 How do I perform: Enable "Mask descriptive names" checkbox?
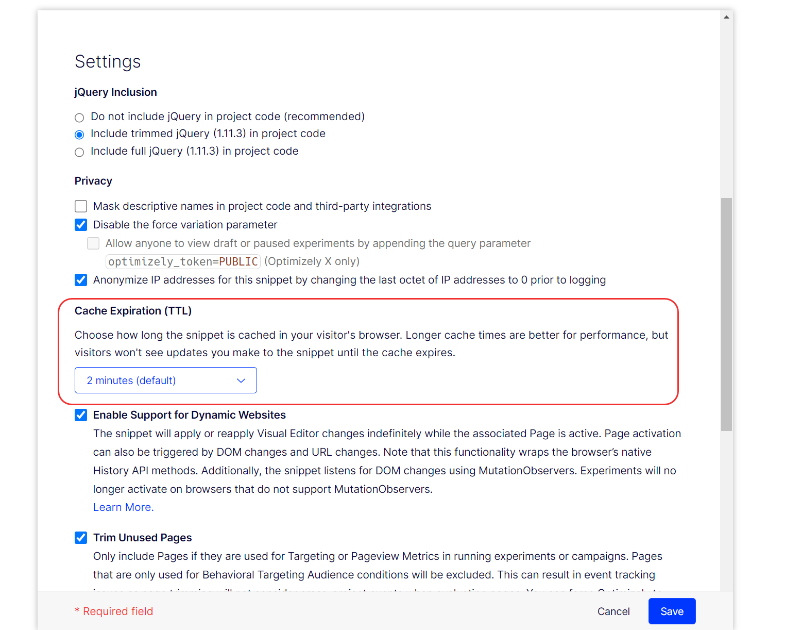[81, 206]
